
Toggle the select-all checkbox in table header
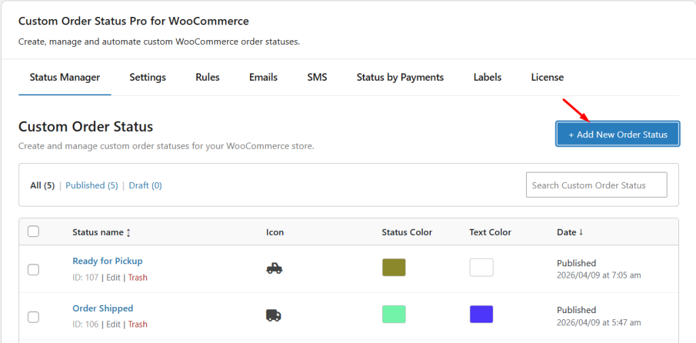pos(33,232)
